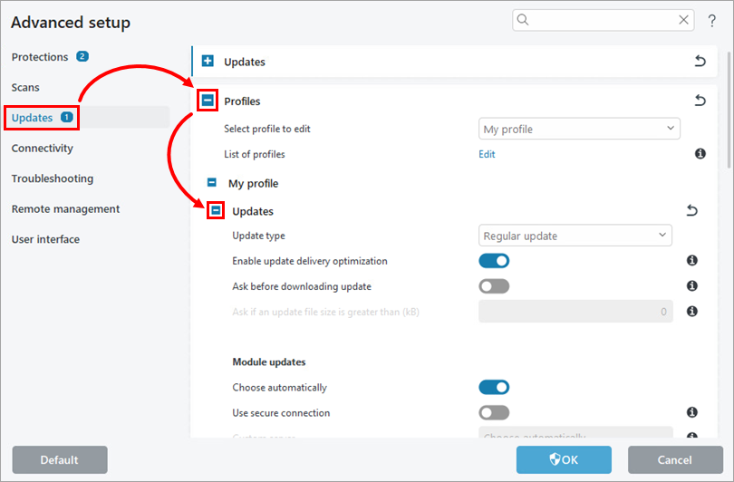The image size is (734, 482).
Task: Open Select profile to edit dropdown
Action: click(579, 129)
